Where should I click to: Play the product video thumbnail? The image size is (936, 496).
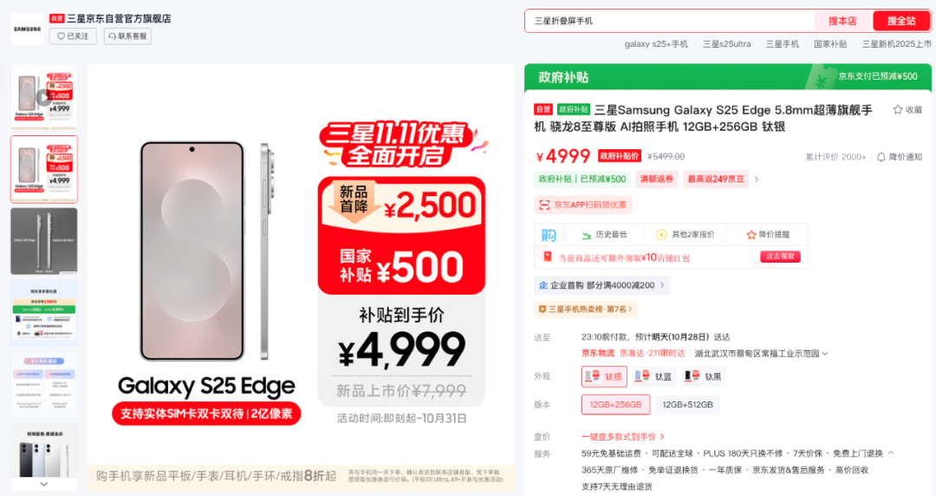(43, 97)
